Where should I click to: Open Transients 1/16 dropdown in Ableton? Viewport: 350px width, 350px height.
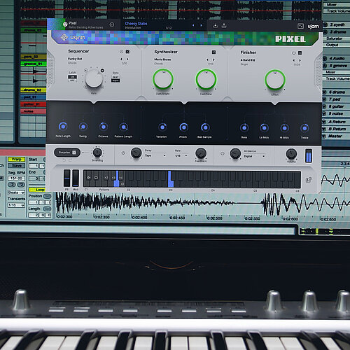click(16, 205)
